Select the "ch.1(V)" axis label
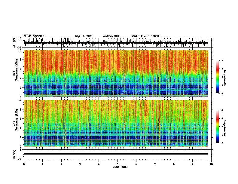 tap(14, 43)
